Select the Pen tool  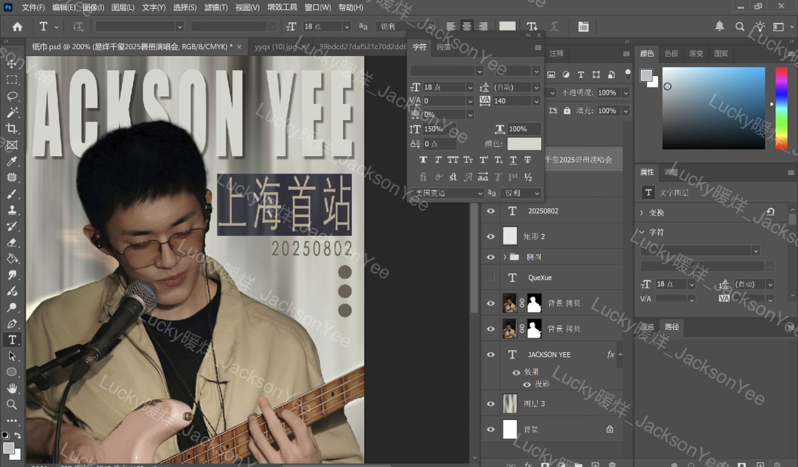[x=12, y=324]
